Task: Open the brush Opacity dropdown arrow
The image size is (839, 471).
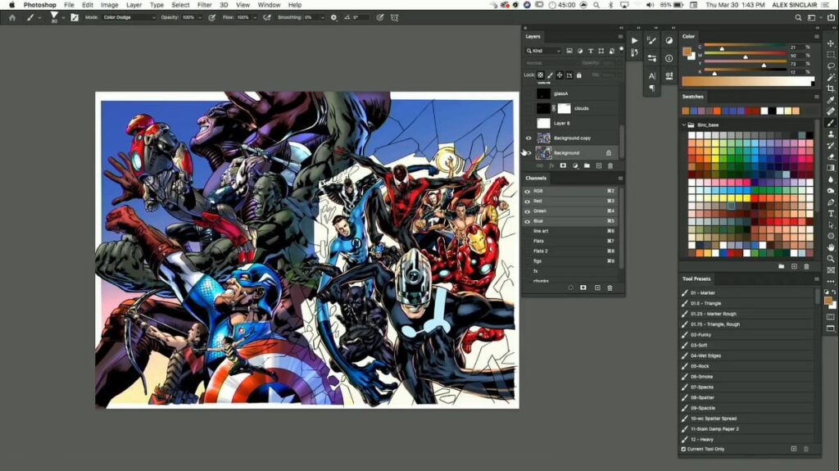Action: pos(200,18)
